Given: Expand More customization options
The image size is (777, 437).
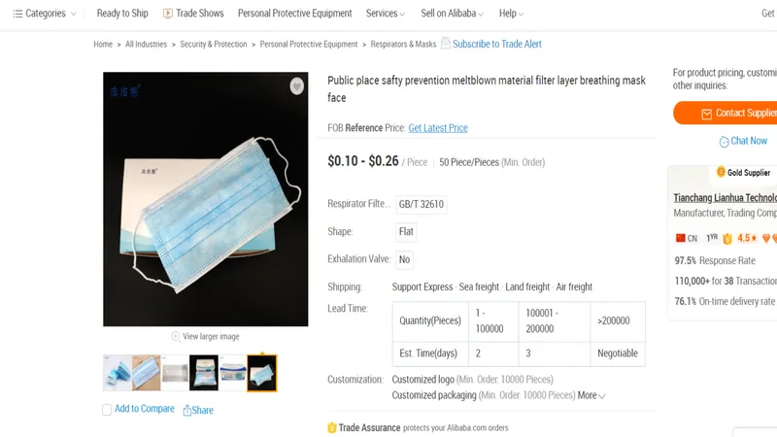Looking at the screenshot, I should 591,395.
